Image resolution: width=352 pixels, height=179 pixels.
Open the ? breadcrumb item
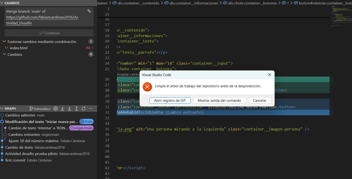click(x=288, y=3)
